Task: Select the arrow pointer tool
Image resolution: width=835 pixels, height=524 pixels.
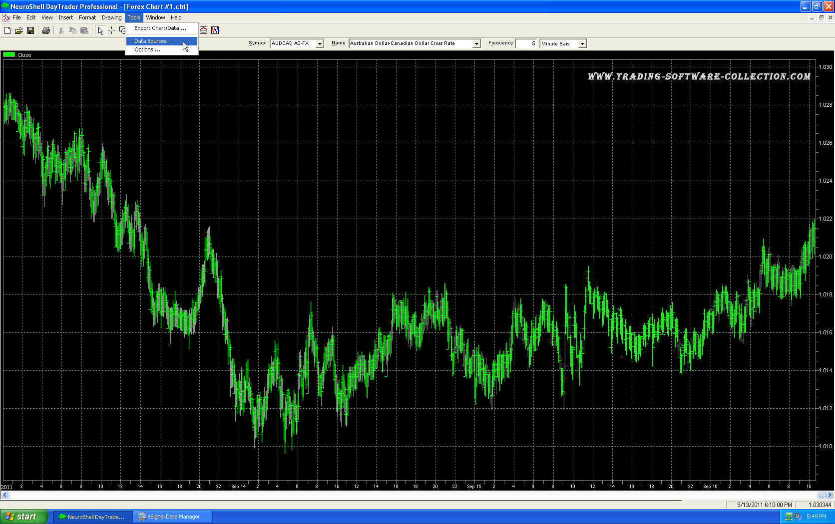Action: click(x=100, y=30)
